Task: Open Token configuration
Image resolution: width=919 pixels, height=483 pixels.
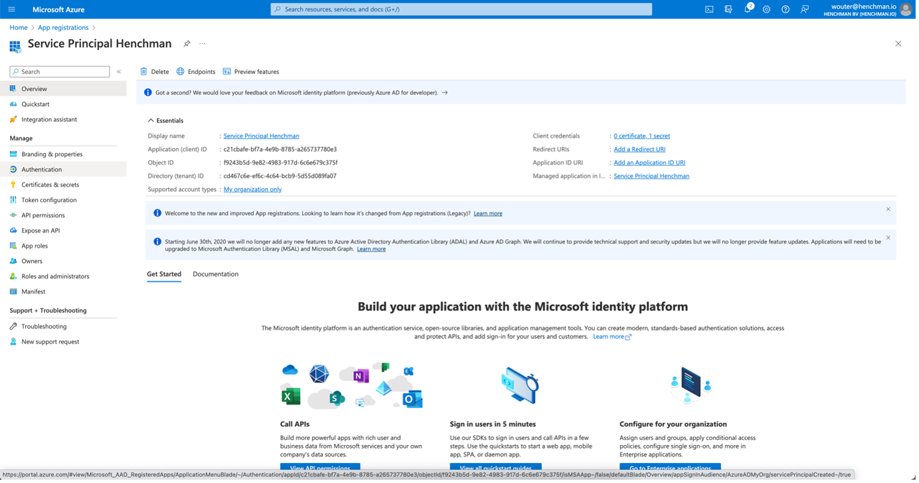Action: [64, 201]
